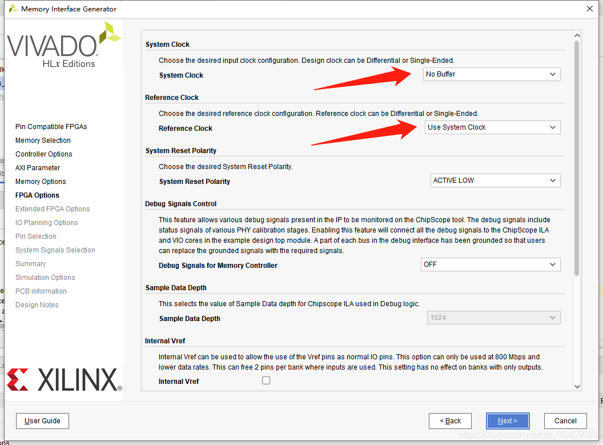Click the scroll up arrow of options panel
Viewport: 603px width, 445px height.
577,35
